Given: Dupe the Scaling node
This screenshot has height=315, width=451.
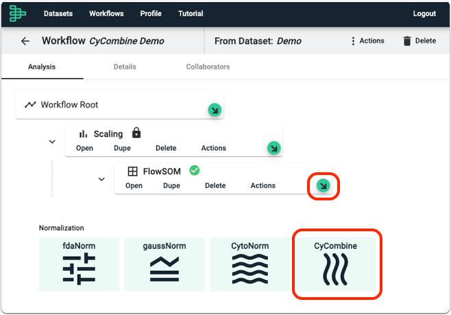Looking at the screenshot, I should click(x=122, y=148).
